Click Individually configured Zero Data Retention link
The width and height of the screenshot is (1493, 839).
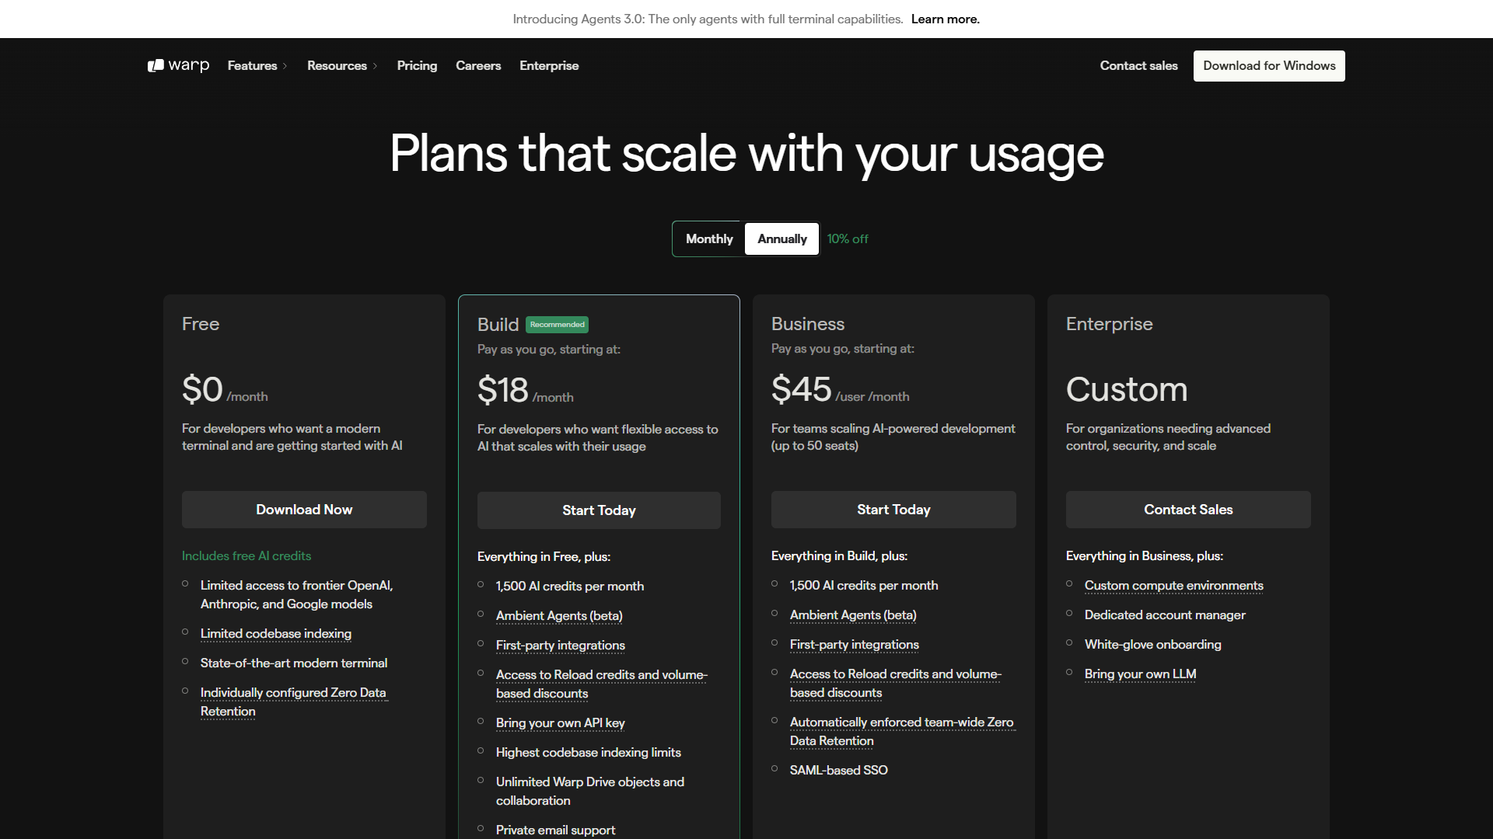coord(294,692)
